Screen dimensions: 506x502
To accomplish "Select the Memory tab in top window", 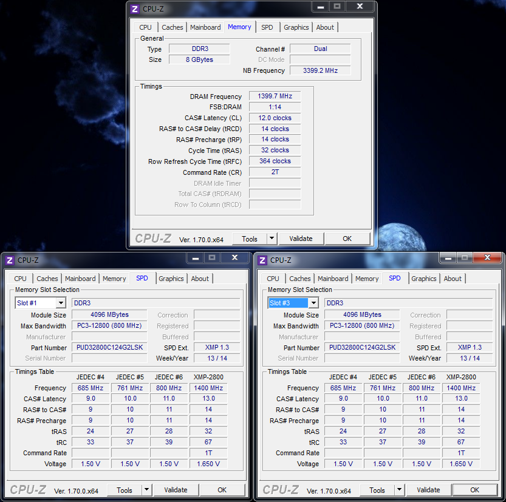I will (x=239, y=27).
